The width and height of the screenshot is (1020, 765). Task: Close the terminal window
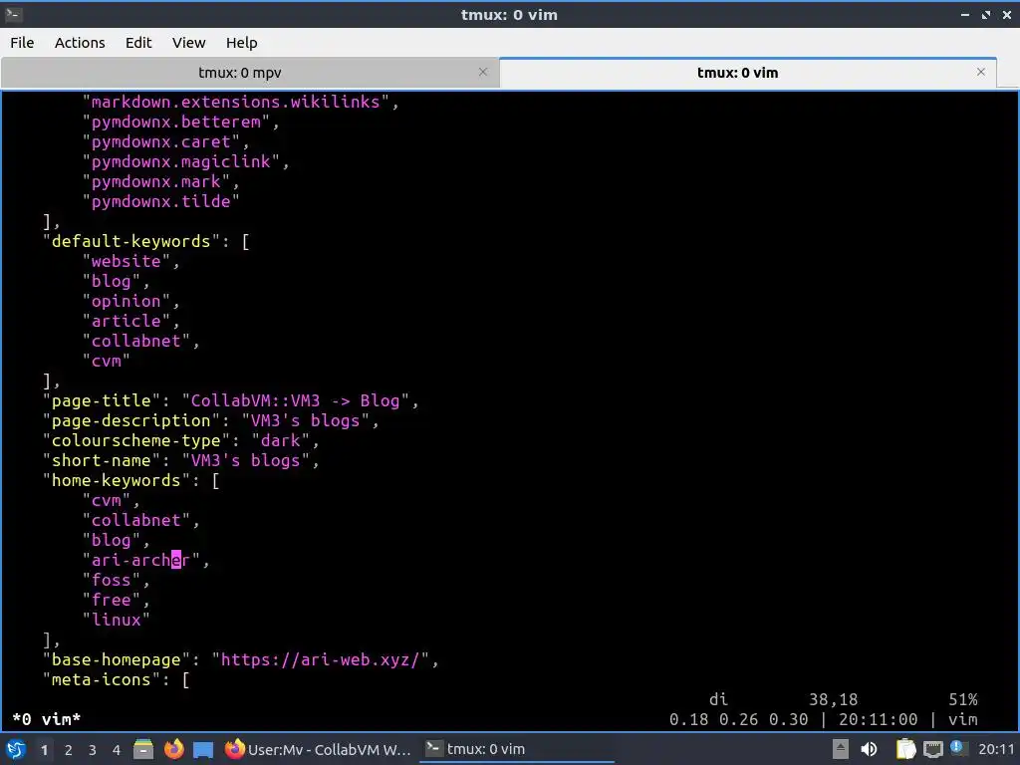[1007, 14]
